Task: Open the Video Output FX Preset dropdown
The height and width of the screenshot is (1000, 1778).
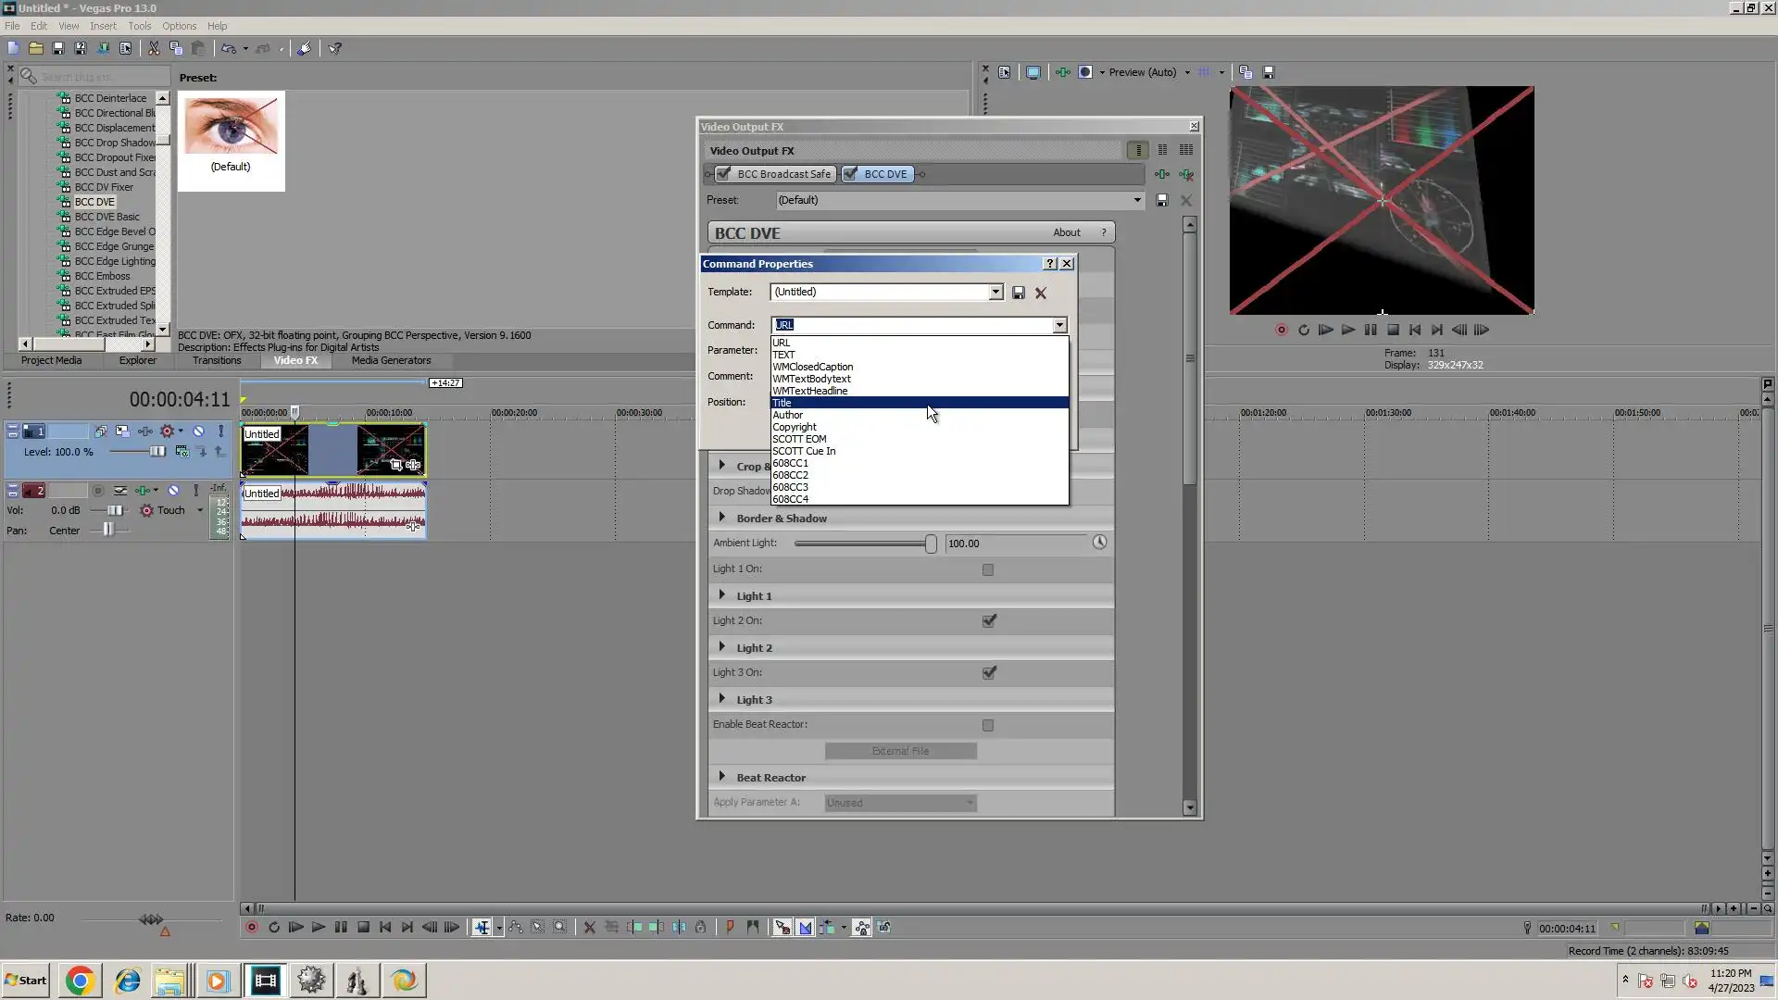Action: click(x=1136, y=200)
